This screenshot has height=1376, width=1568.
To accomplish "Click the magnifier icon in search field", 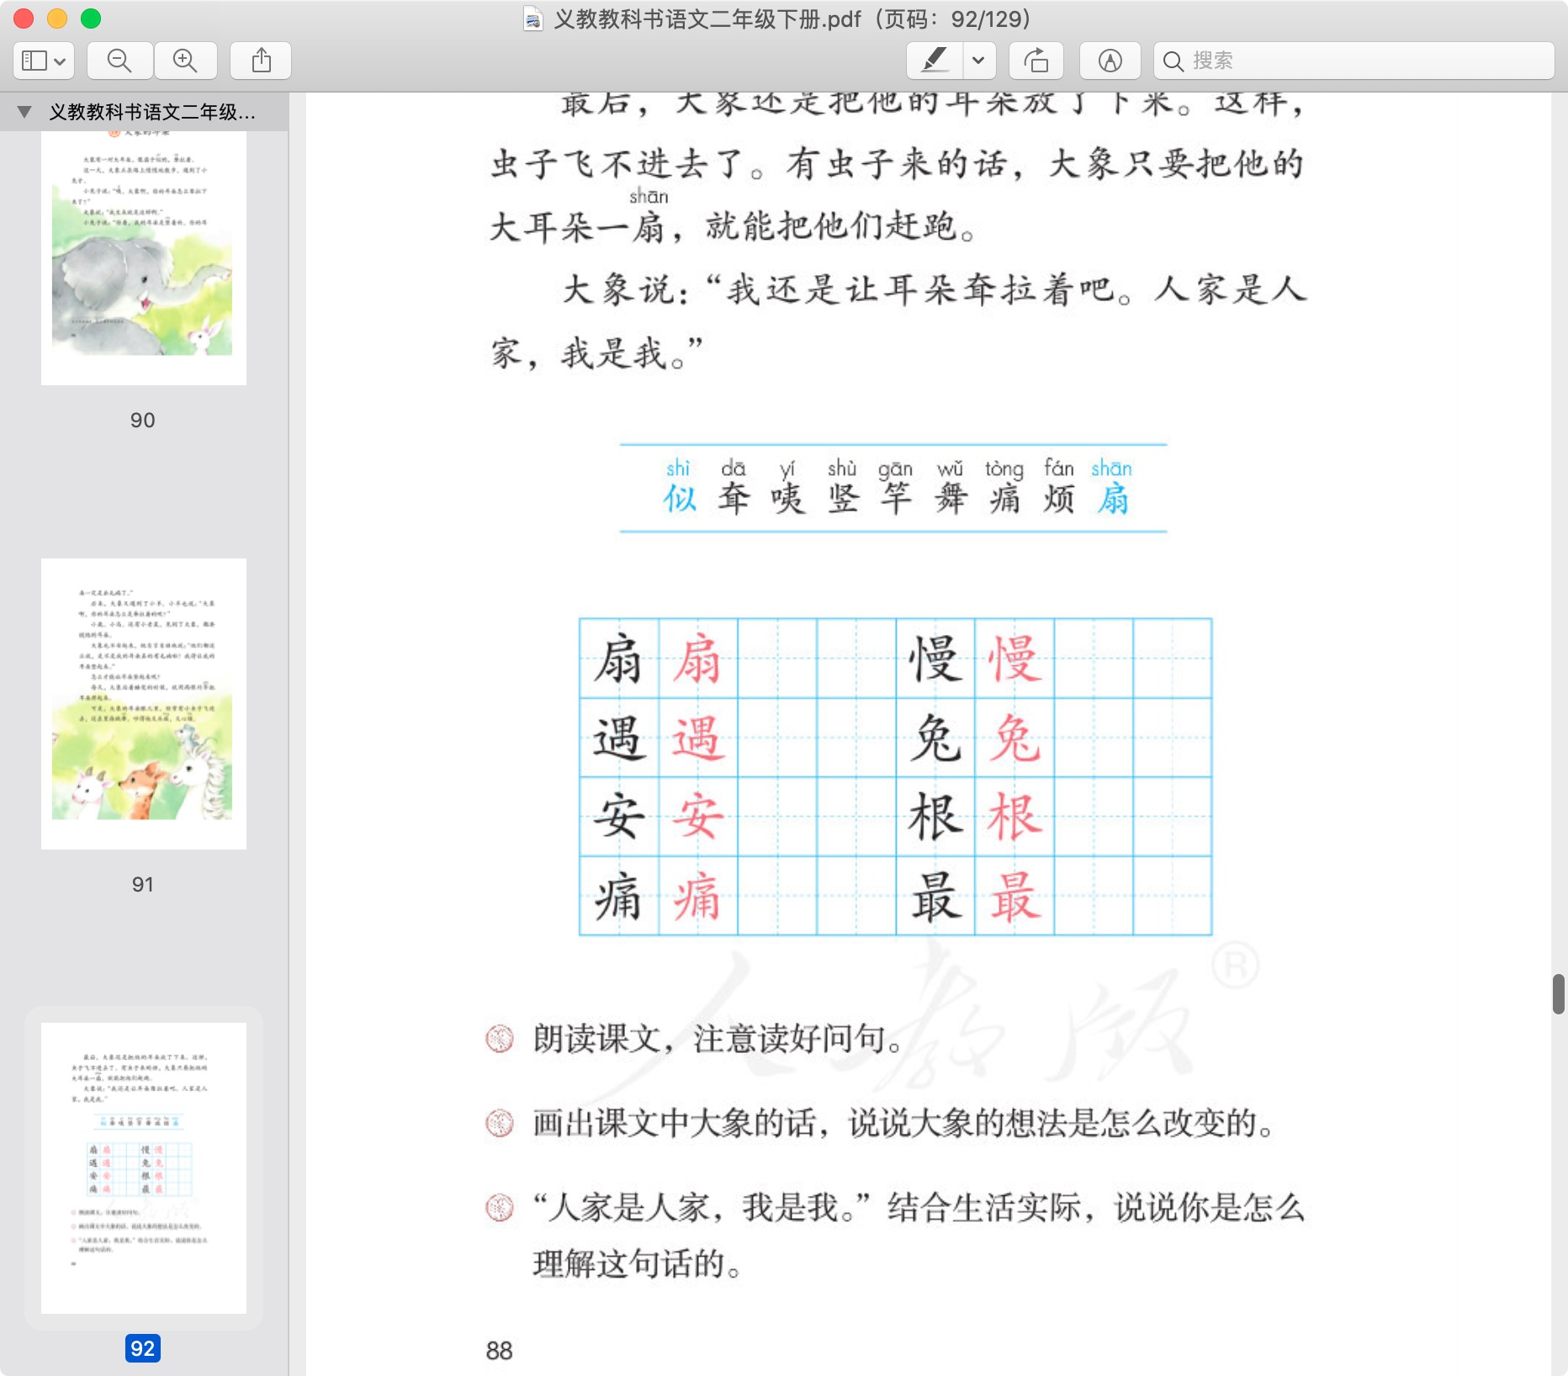I will 1173,61.
